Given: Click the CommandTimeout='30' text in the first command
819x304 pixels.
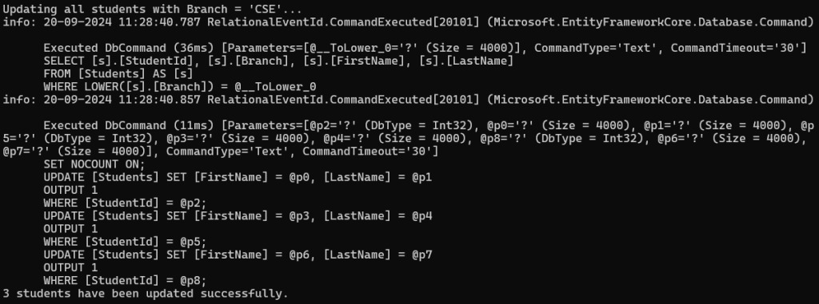Looking at the screenshot, I should tap(738, 48).
